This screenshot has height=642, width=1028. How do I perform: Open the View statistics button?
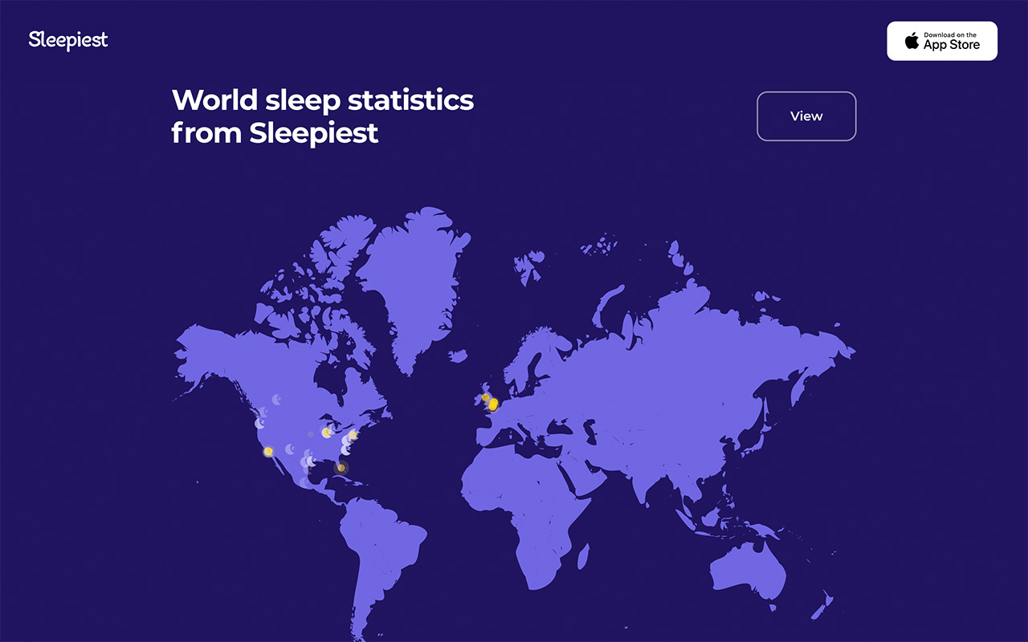(x=806, y=116)
